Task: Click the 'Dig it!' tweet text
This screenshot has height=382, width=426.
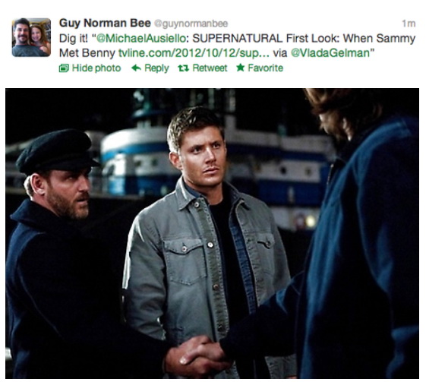Action: click(x=74, y=38)
